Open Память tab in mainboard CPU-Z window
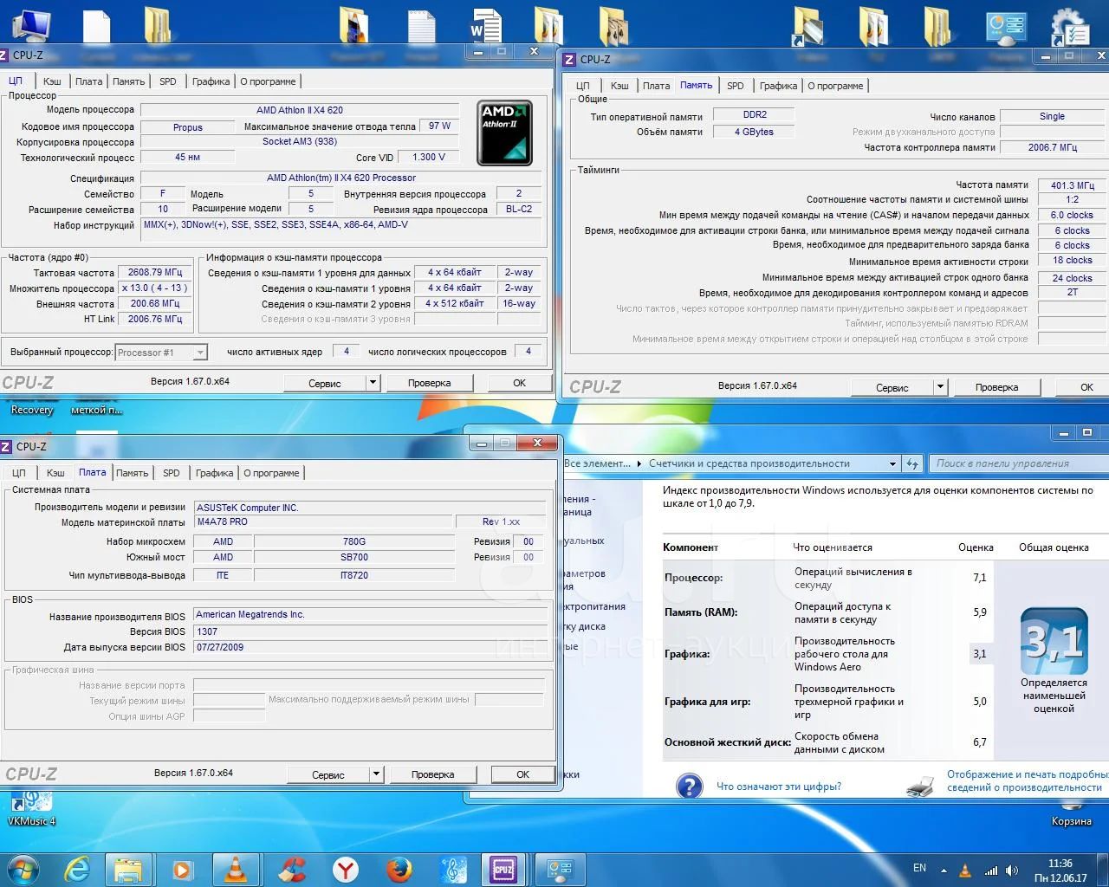 [132, 473]
